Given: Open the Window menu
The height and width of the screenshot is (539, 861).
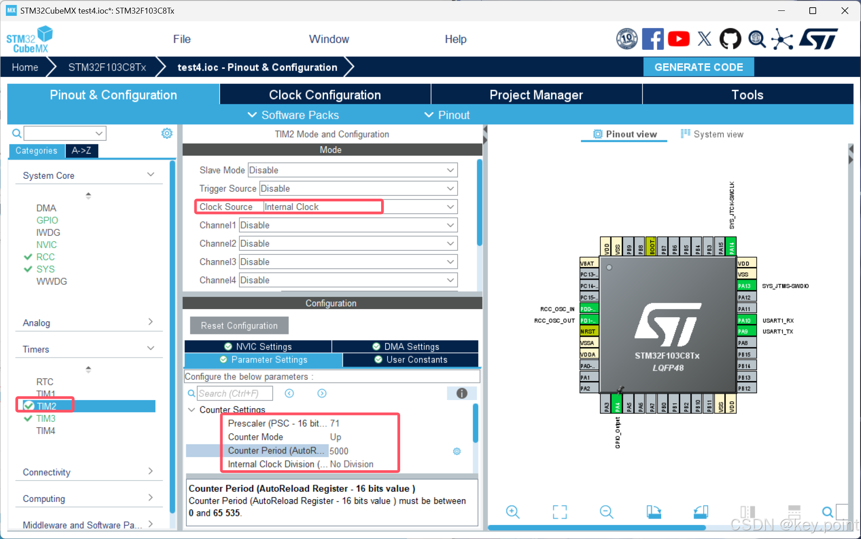Looking at the screenshot, I should (x=329, y=39).
